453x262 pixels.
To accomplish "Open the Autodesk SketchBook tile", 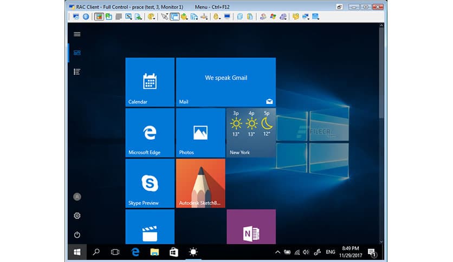I will point(200,183).
